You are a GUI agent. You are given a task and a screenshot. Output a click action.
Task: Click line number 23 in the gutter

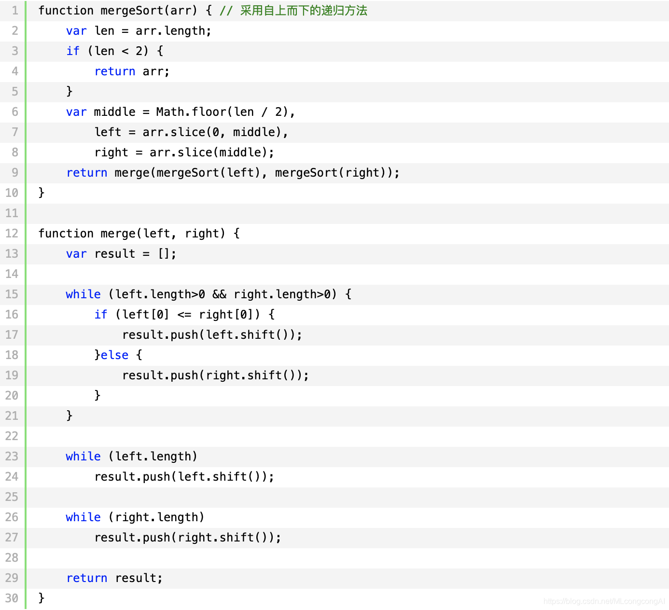(x=12, y=457)
